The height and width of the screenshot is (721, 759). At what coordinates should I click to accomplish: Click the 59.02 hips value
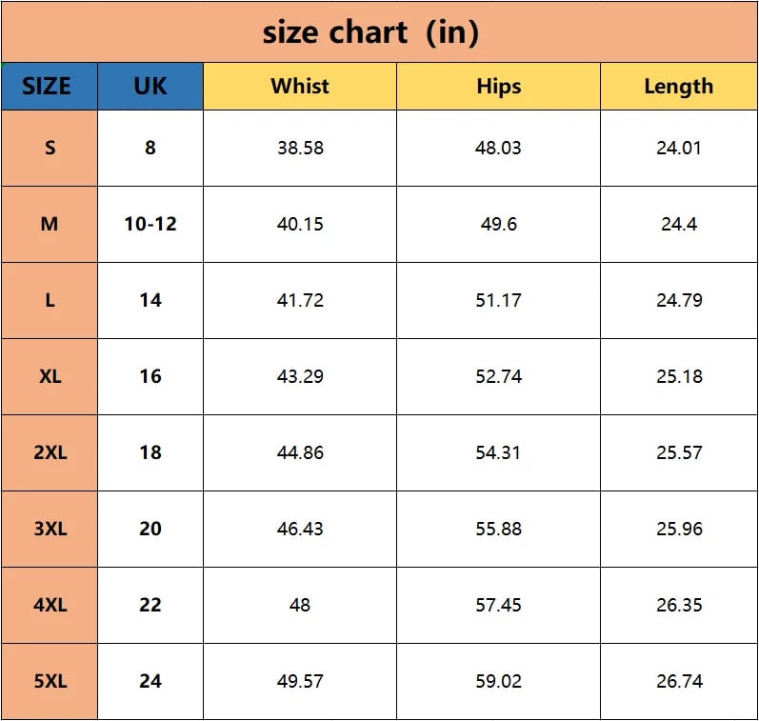[499, 681]
